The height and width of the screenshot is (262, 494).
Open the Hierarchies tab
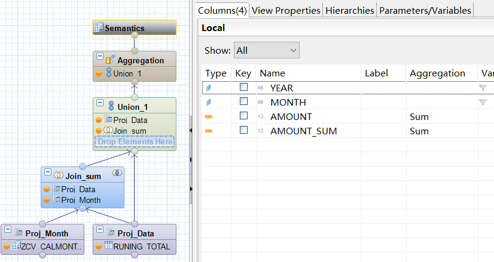(x=350, y=10)
